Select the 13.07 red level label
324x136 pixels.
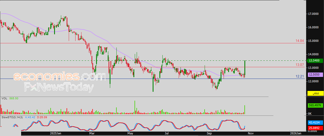(x=300, y=65)
